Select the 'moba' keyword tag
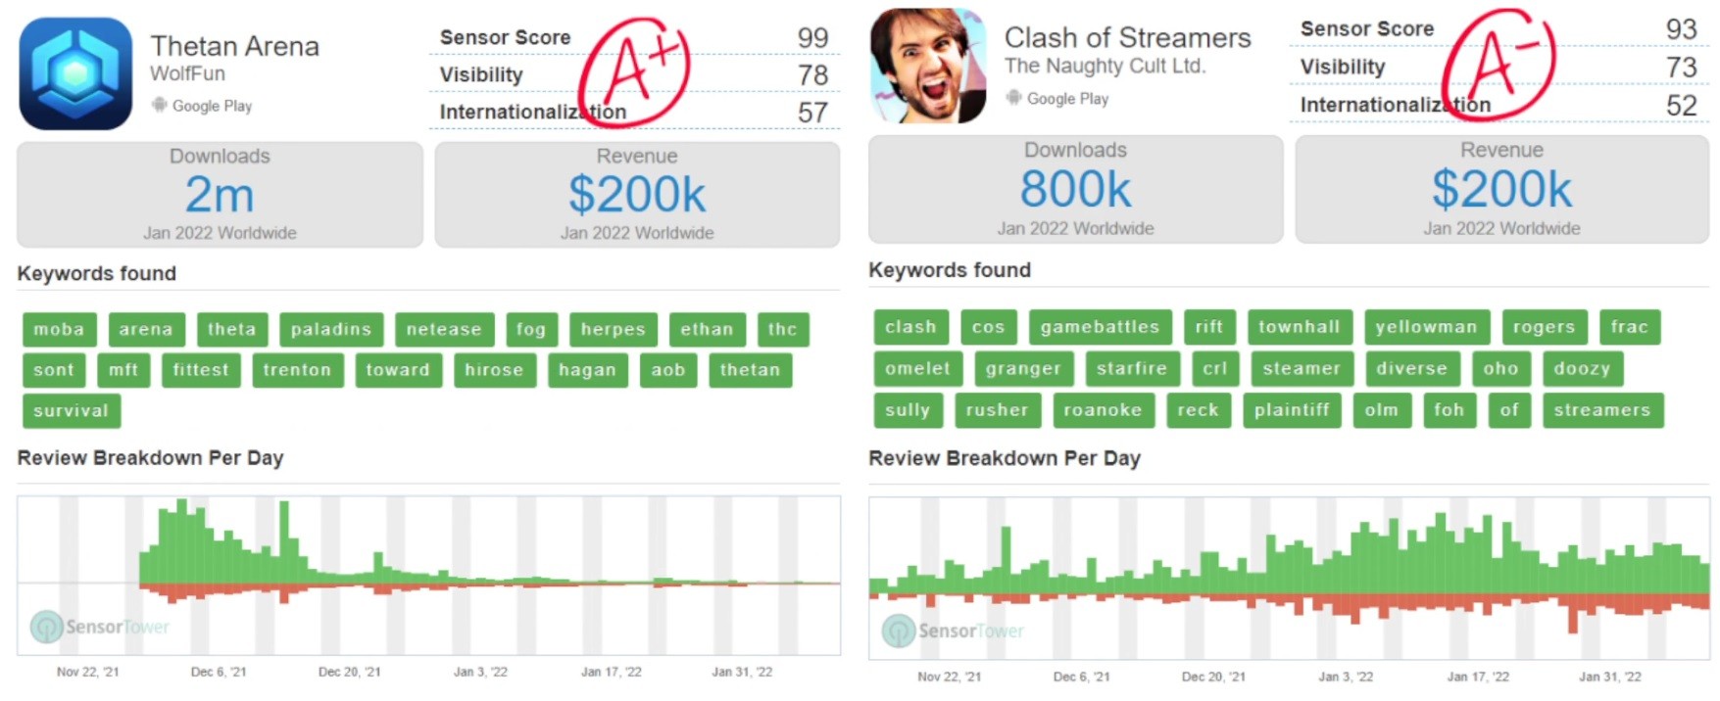The width and height of the screenshot is (1720, 701). pos(60,330)
